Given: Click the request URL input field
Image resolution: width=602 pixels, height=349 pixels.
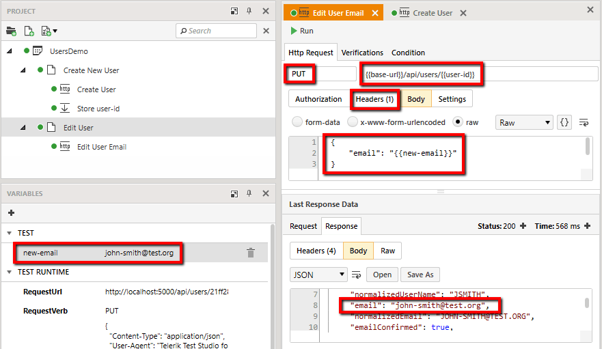Looking at the screenshot, I should coord(479,74).
